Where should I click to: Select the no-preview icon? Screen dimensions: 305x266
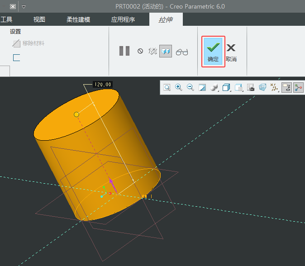click(x=140, y=52)
